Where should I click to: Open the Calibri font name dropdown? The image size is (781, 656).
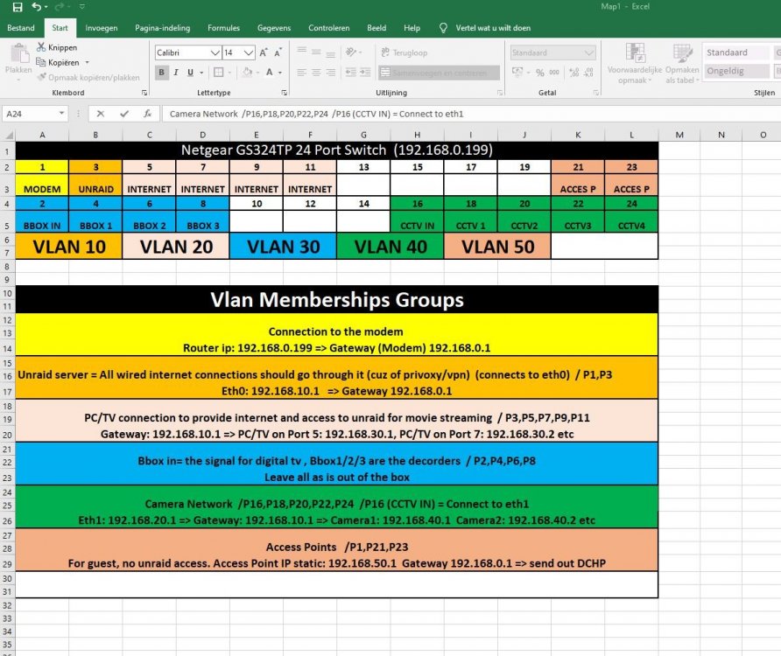coord(215,52)
